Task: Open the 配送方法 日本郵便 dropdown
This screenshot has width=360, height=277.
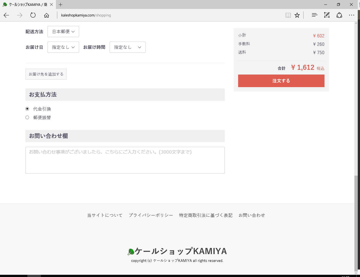Action: click(63, 32)
